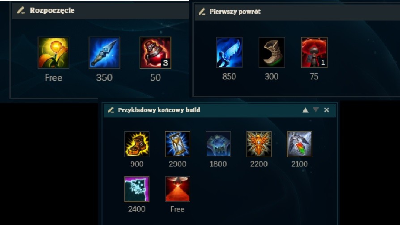Edit the Pierwszy powrót block name pencil
This screenshot has width=400, height=225.
(202, 12)
